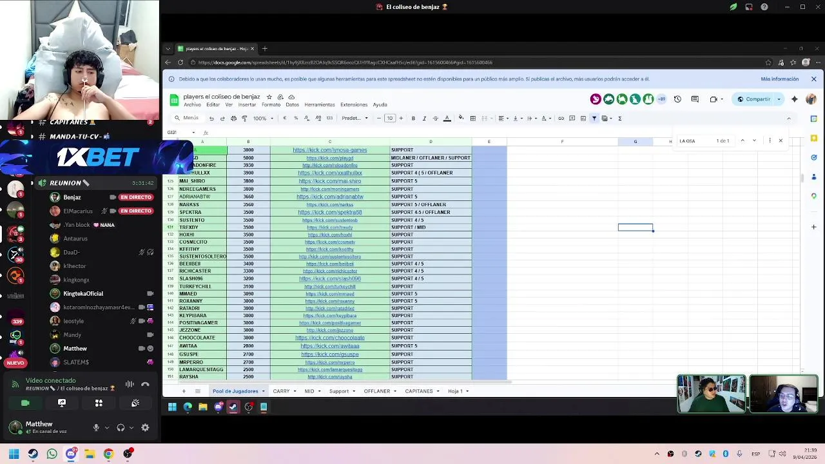
Task: Select the Discord REUNION voice channel
Action: 97,183
